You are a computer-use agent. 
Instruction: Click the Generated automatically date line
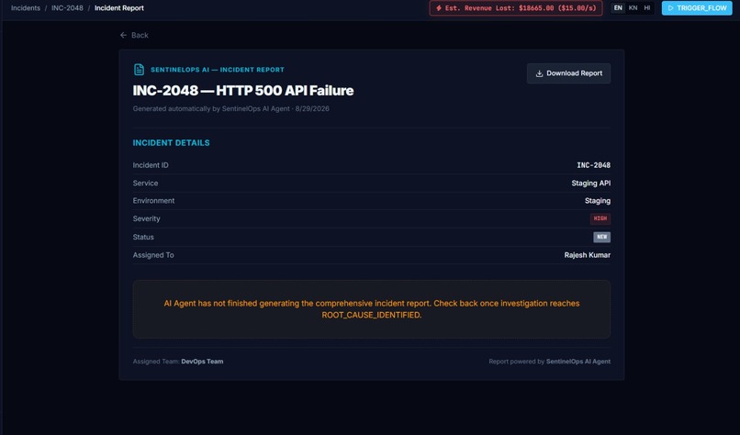click(230, 108)
